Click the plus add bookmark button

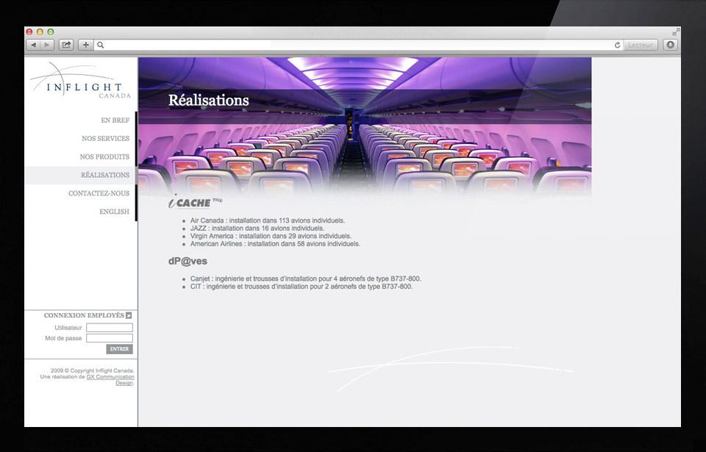pos(86,45)
